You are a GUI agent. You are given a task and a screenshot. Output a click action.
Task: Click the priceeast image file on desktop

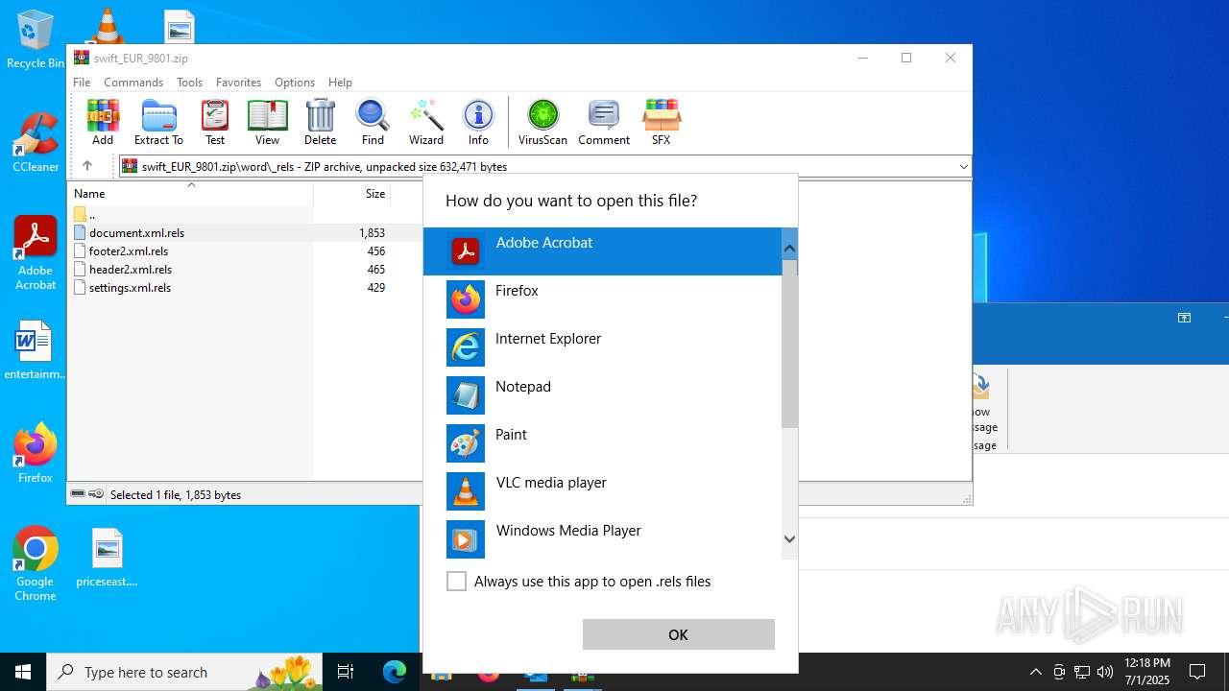point(107,558)
